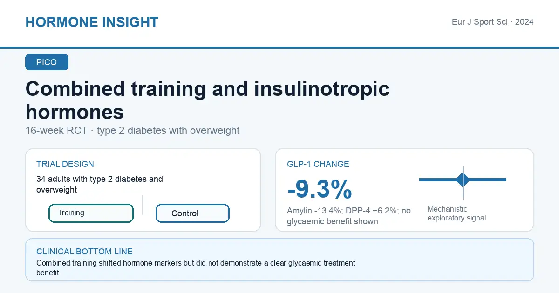Image resolution: width=559 pixels, height=293 pixels.
Task: Select the Training group box
Action: click(x=91, y=213)
